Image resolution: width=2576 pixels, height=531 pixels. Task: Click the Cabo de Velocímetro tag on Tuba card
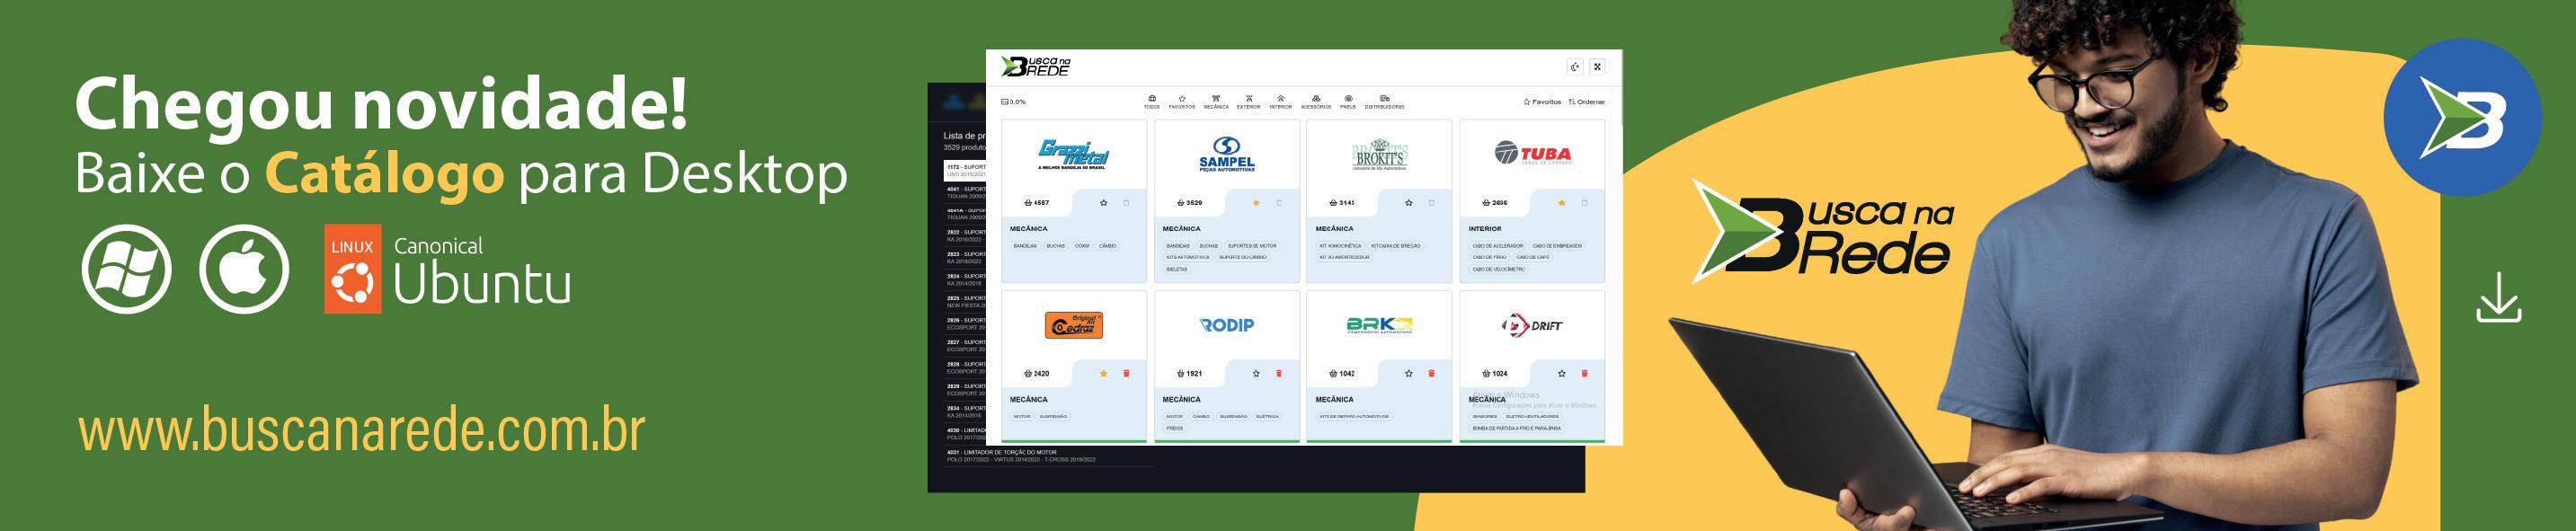coord(1498,269)
